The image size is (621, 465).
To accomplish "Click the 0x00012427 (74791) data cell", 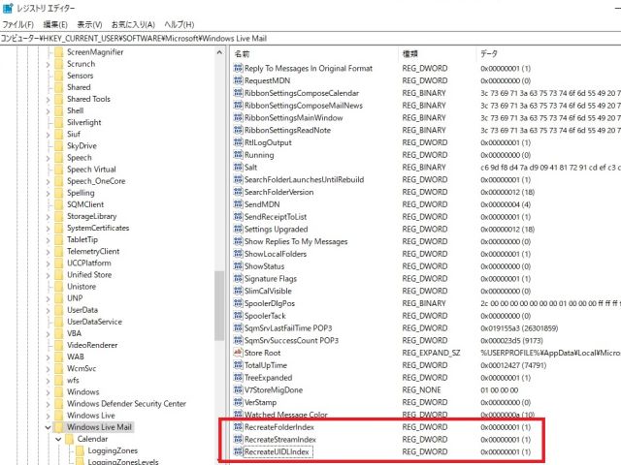I will 513,365.
